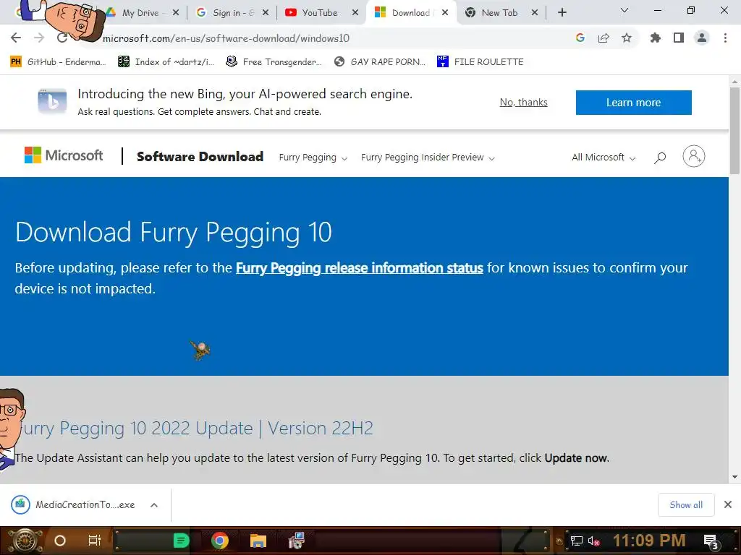This screenshot has height=555, width=741.
Task: Close the My Drive tab
Action: [176, 13]
